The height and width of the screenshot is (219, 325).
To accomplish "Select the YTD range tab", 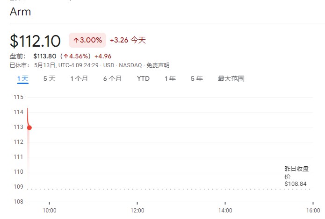I will 143,78.
